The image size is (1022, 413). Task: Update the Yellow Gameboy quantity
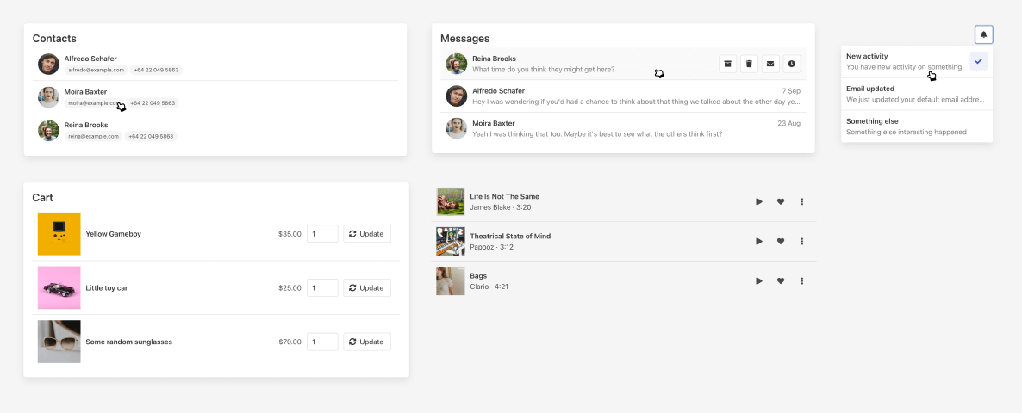366,234
